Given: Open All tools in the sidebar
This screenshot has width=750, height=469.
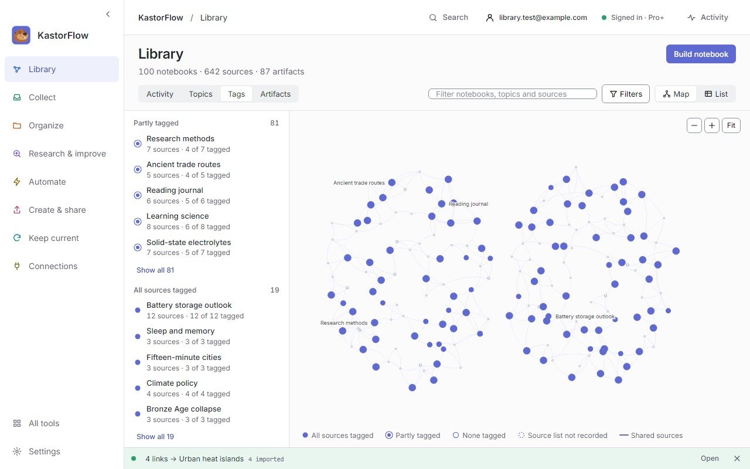Looking at the screenshot, I should click(62, 423).
